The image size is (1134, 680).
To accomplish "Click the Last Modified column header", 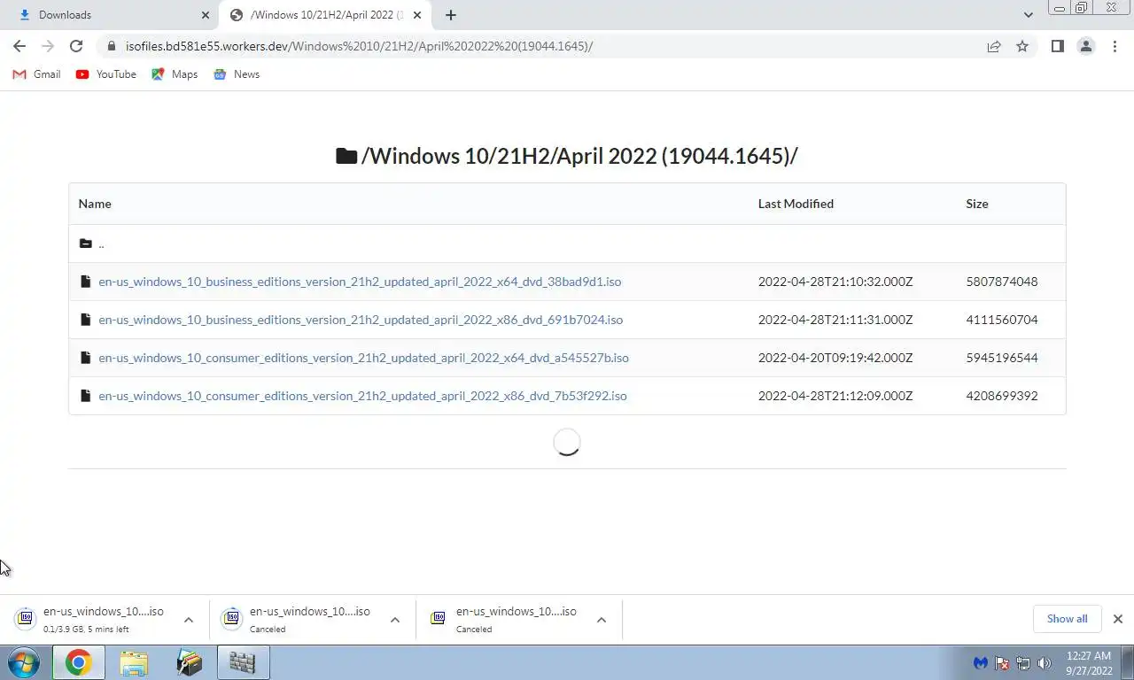I will (x=796, y=204).
